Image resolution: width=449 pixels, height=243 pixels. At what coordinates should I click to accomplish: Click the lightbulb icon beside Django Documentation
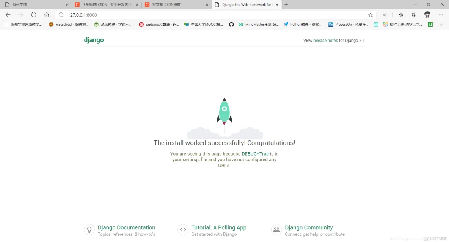point(89,230)
